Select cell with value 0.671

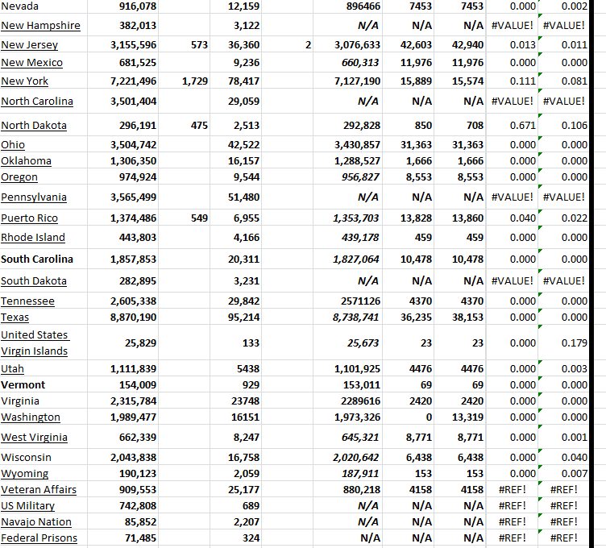click(x=512, y=126)
